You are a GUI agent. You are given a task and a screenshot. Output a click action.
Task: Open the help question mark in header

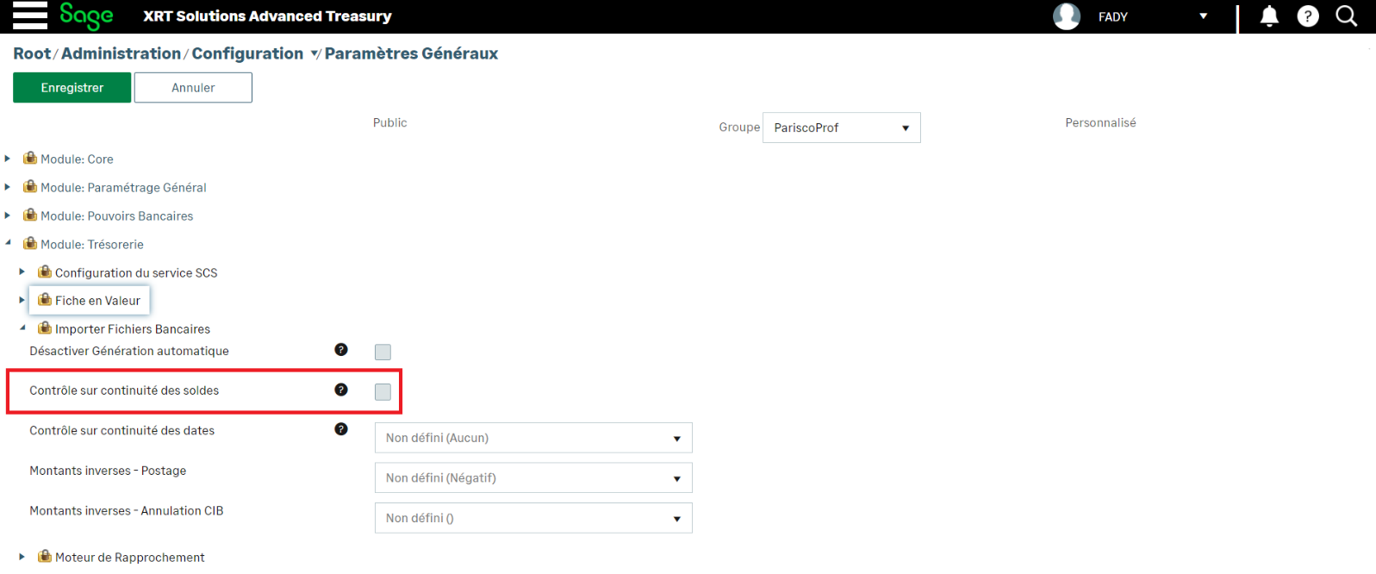pyautogui.click(x=1307, y=16)
